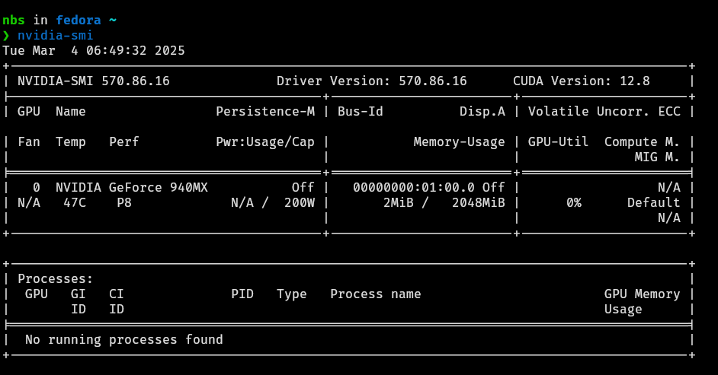
Task: Click the typed nvidia-smi command
Action: tap(56, 35)
